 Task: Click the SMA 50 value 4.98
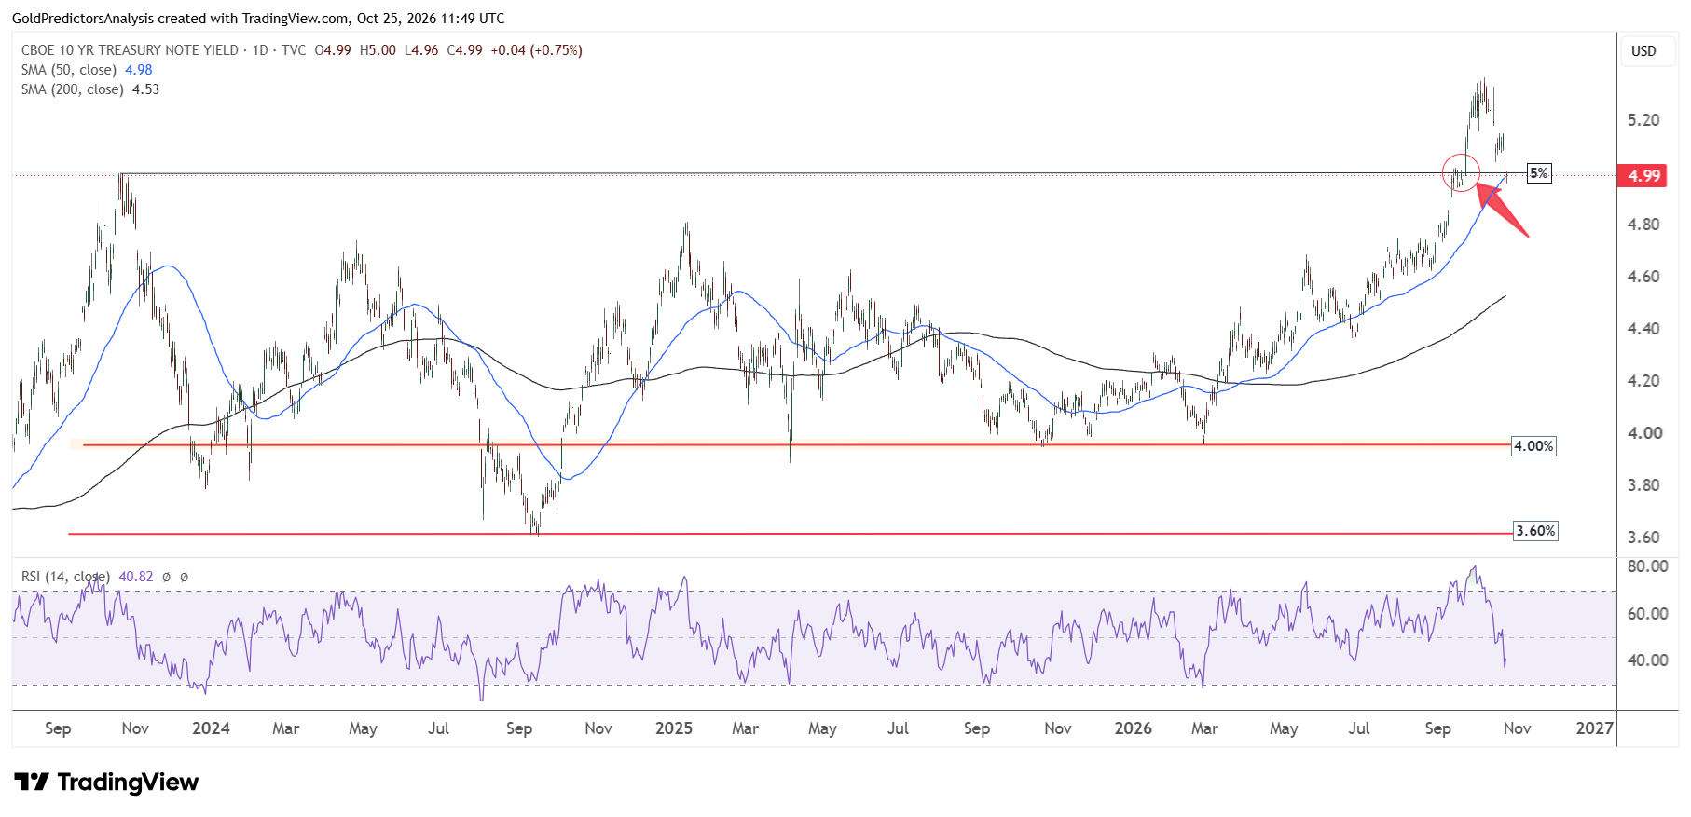tap(139, 70)
